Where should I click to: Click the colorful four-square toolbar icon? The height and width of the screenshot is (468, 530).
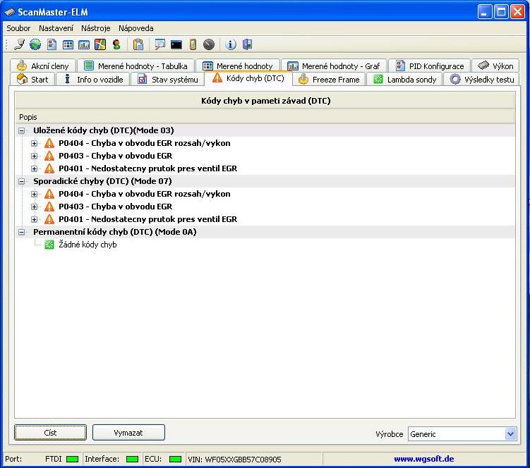100,44
